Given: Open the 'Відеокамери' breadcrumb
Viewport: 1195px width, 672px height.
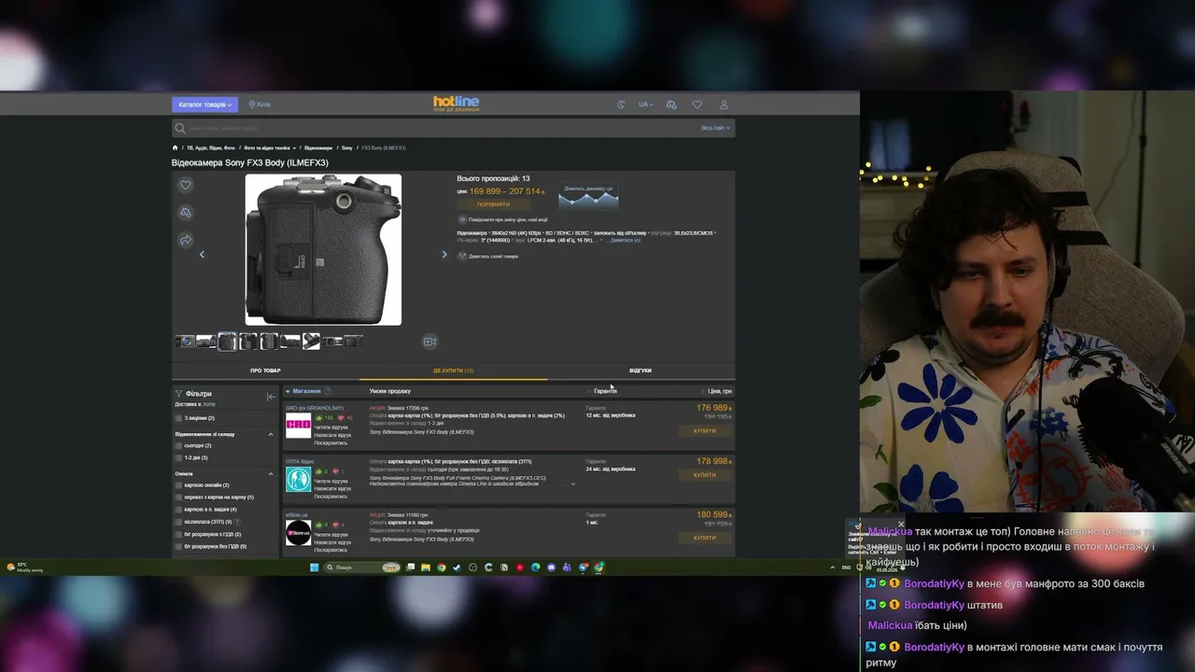Looking at the screenshot, I should (318, 147).
